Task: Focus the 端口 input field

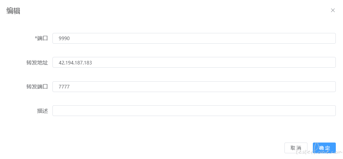Action: coord(194,38)
